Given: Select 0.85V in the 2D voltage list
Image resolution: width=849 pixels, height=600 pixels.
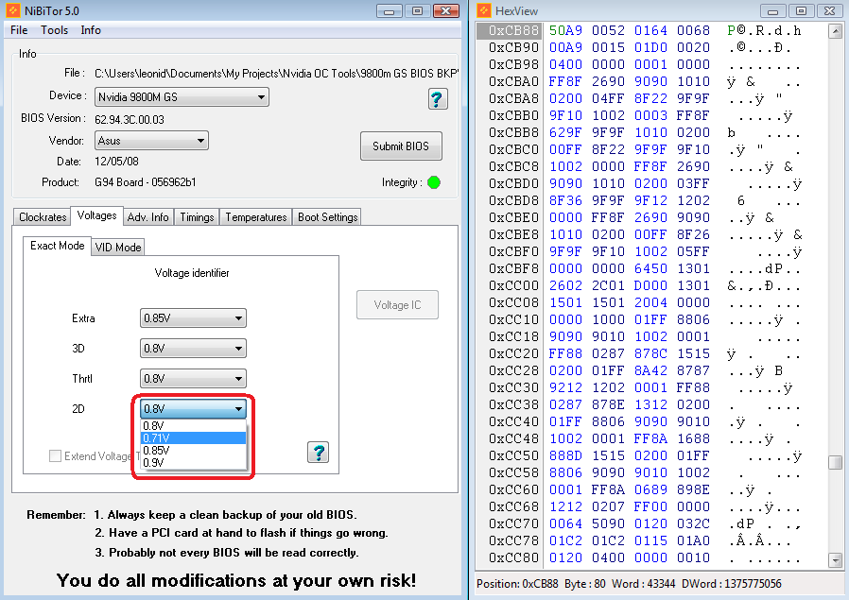Looking at the screenshot, I should (193, 451).
